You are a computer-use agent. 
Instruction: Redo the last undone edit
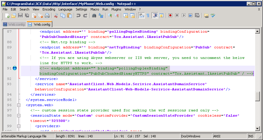[85, 16]
